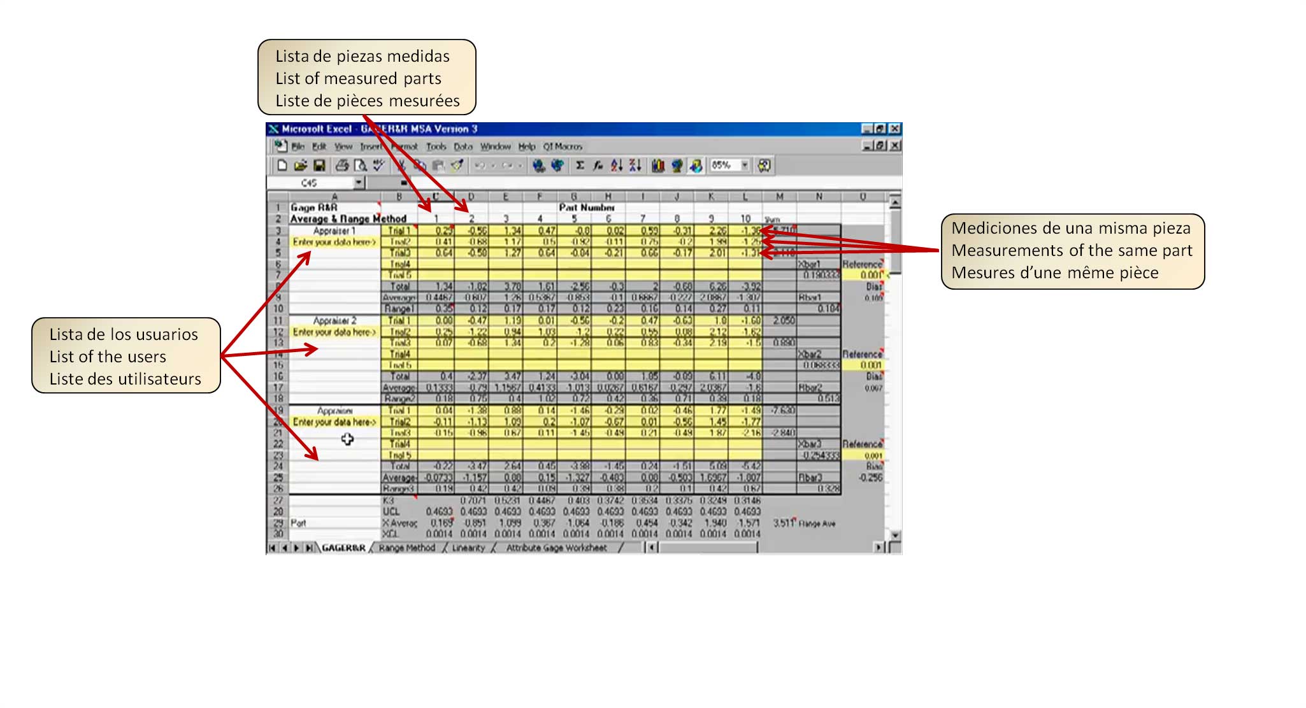The image size is (1306, 708).
Task: Toggle the Web toolbar icon
Action: click(557, 166)
